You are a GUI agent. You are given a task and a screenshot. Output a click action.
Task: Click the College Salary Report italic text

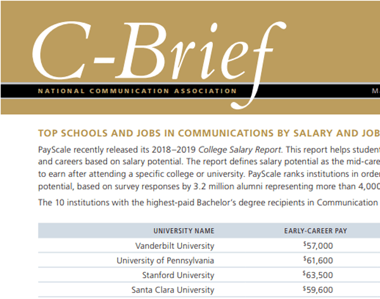pos(239,150)
